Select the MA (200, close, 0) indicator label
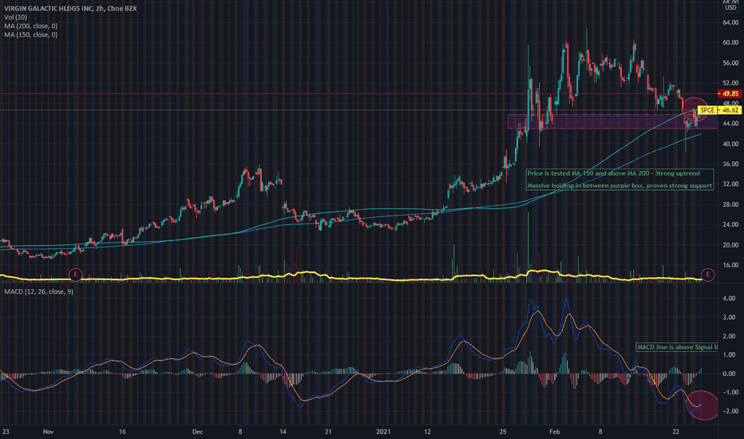The height and width of the screenshot is (439, 744). (31, 26)
